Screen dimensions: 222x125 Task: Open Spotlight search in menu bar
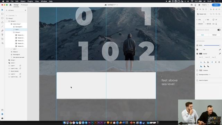click(x=215, y=1)
